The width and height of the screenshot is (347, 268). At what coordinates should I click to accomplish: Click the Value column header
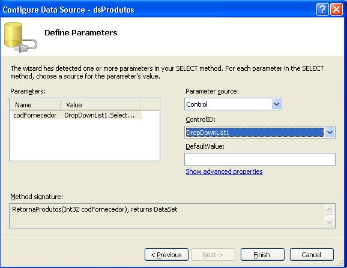coord(101,105)
